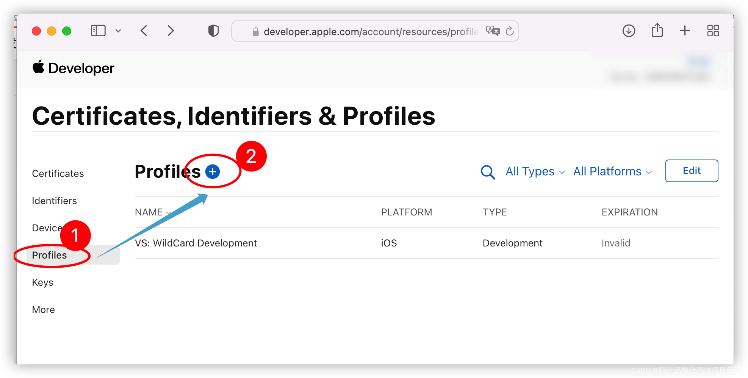Open the Identifiers section
This screenshot has height=378, width=748.
pos(55,201)
